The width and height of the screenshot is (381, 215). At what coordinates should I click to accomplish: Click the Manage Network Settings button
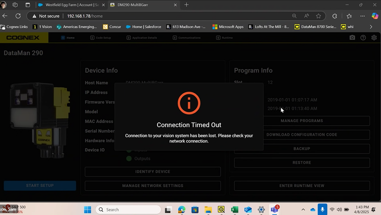152,186
